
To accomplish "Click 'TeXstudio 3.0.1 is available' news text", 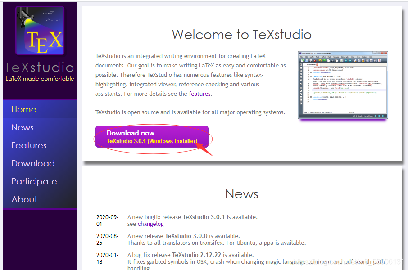I will 192,217.
